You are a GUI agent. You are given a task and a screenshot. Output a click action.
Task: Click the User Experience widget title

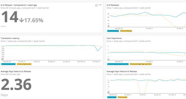[114, 38]
